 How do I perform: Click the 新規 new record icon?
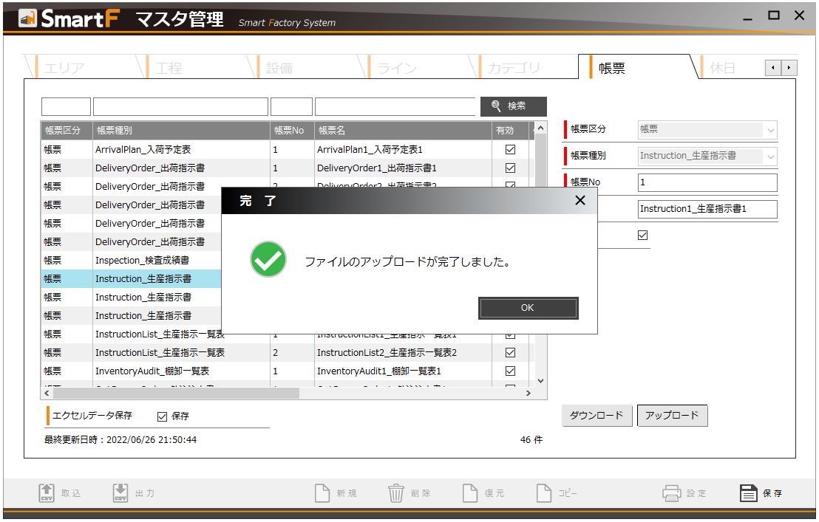tap(322, 492)
